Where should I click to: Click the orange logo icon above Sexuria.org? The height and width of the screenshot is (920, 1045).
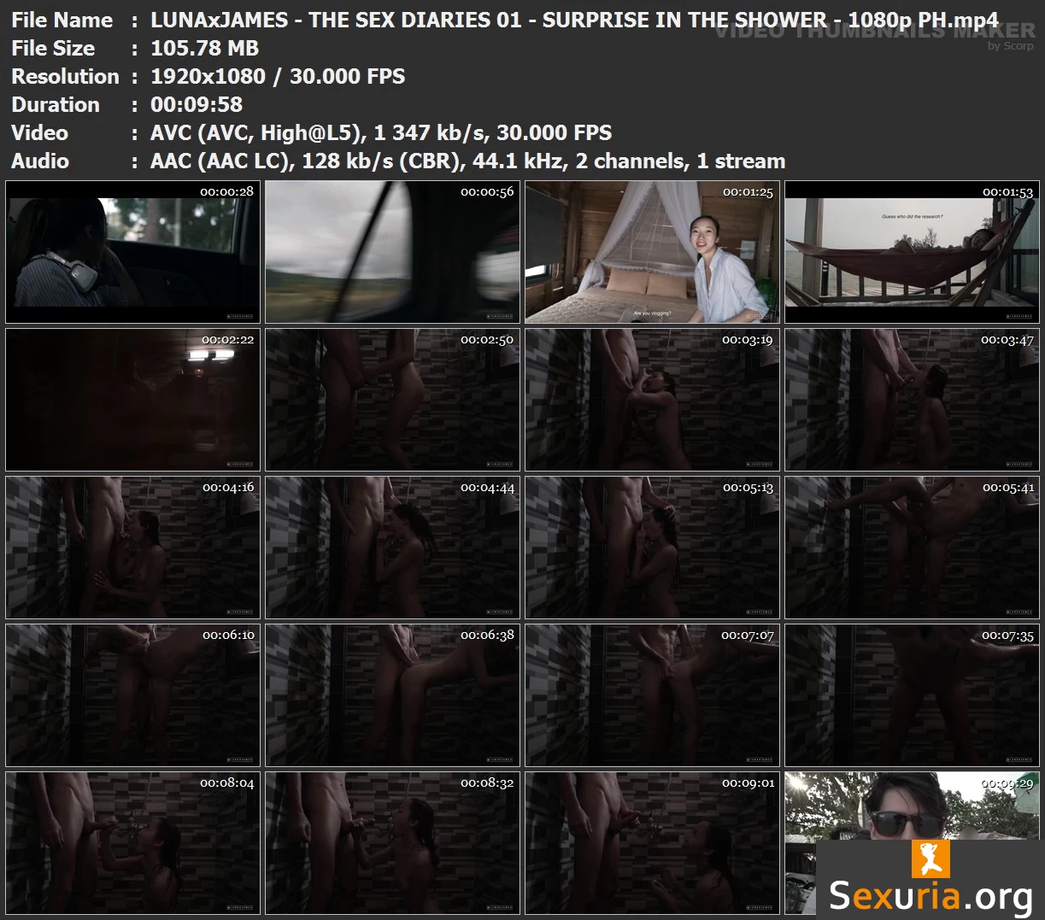point(931,858)
